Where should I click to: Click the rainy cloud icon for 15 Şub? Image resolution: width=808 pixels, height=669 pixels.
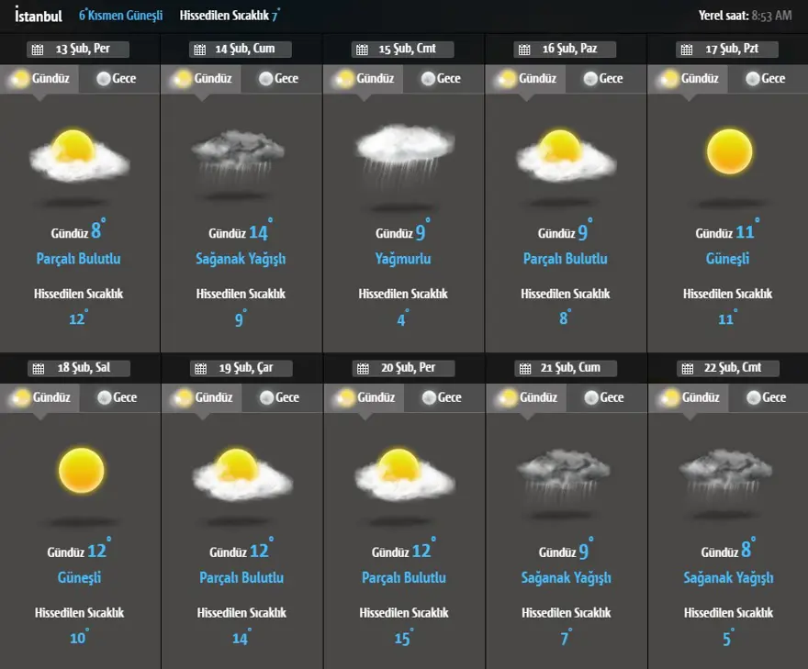[404, 152]
